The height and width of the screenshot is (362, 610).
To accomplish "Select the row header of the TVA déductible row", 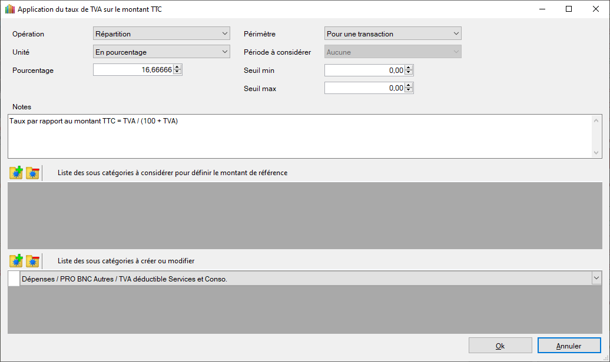I will [x=14, y=279].
